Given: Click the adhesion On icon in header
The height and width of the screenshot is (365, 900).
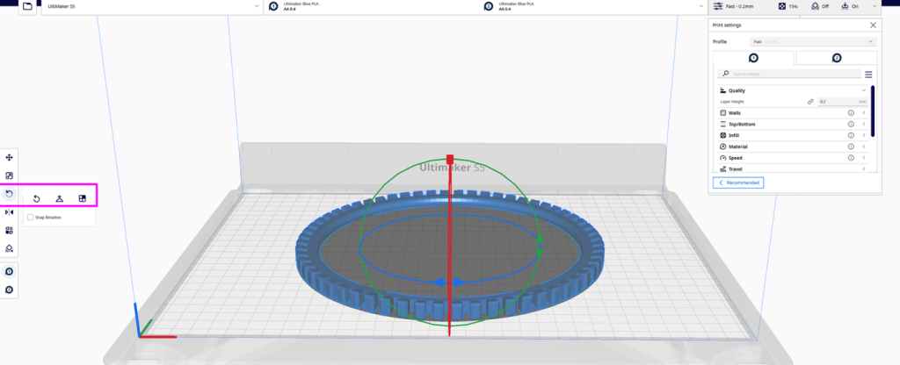Looking at the screenshot, I should (845, 6).
